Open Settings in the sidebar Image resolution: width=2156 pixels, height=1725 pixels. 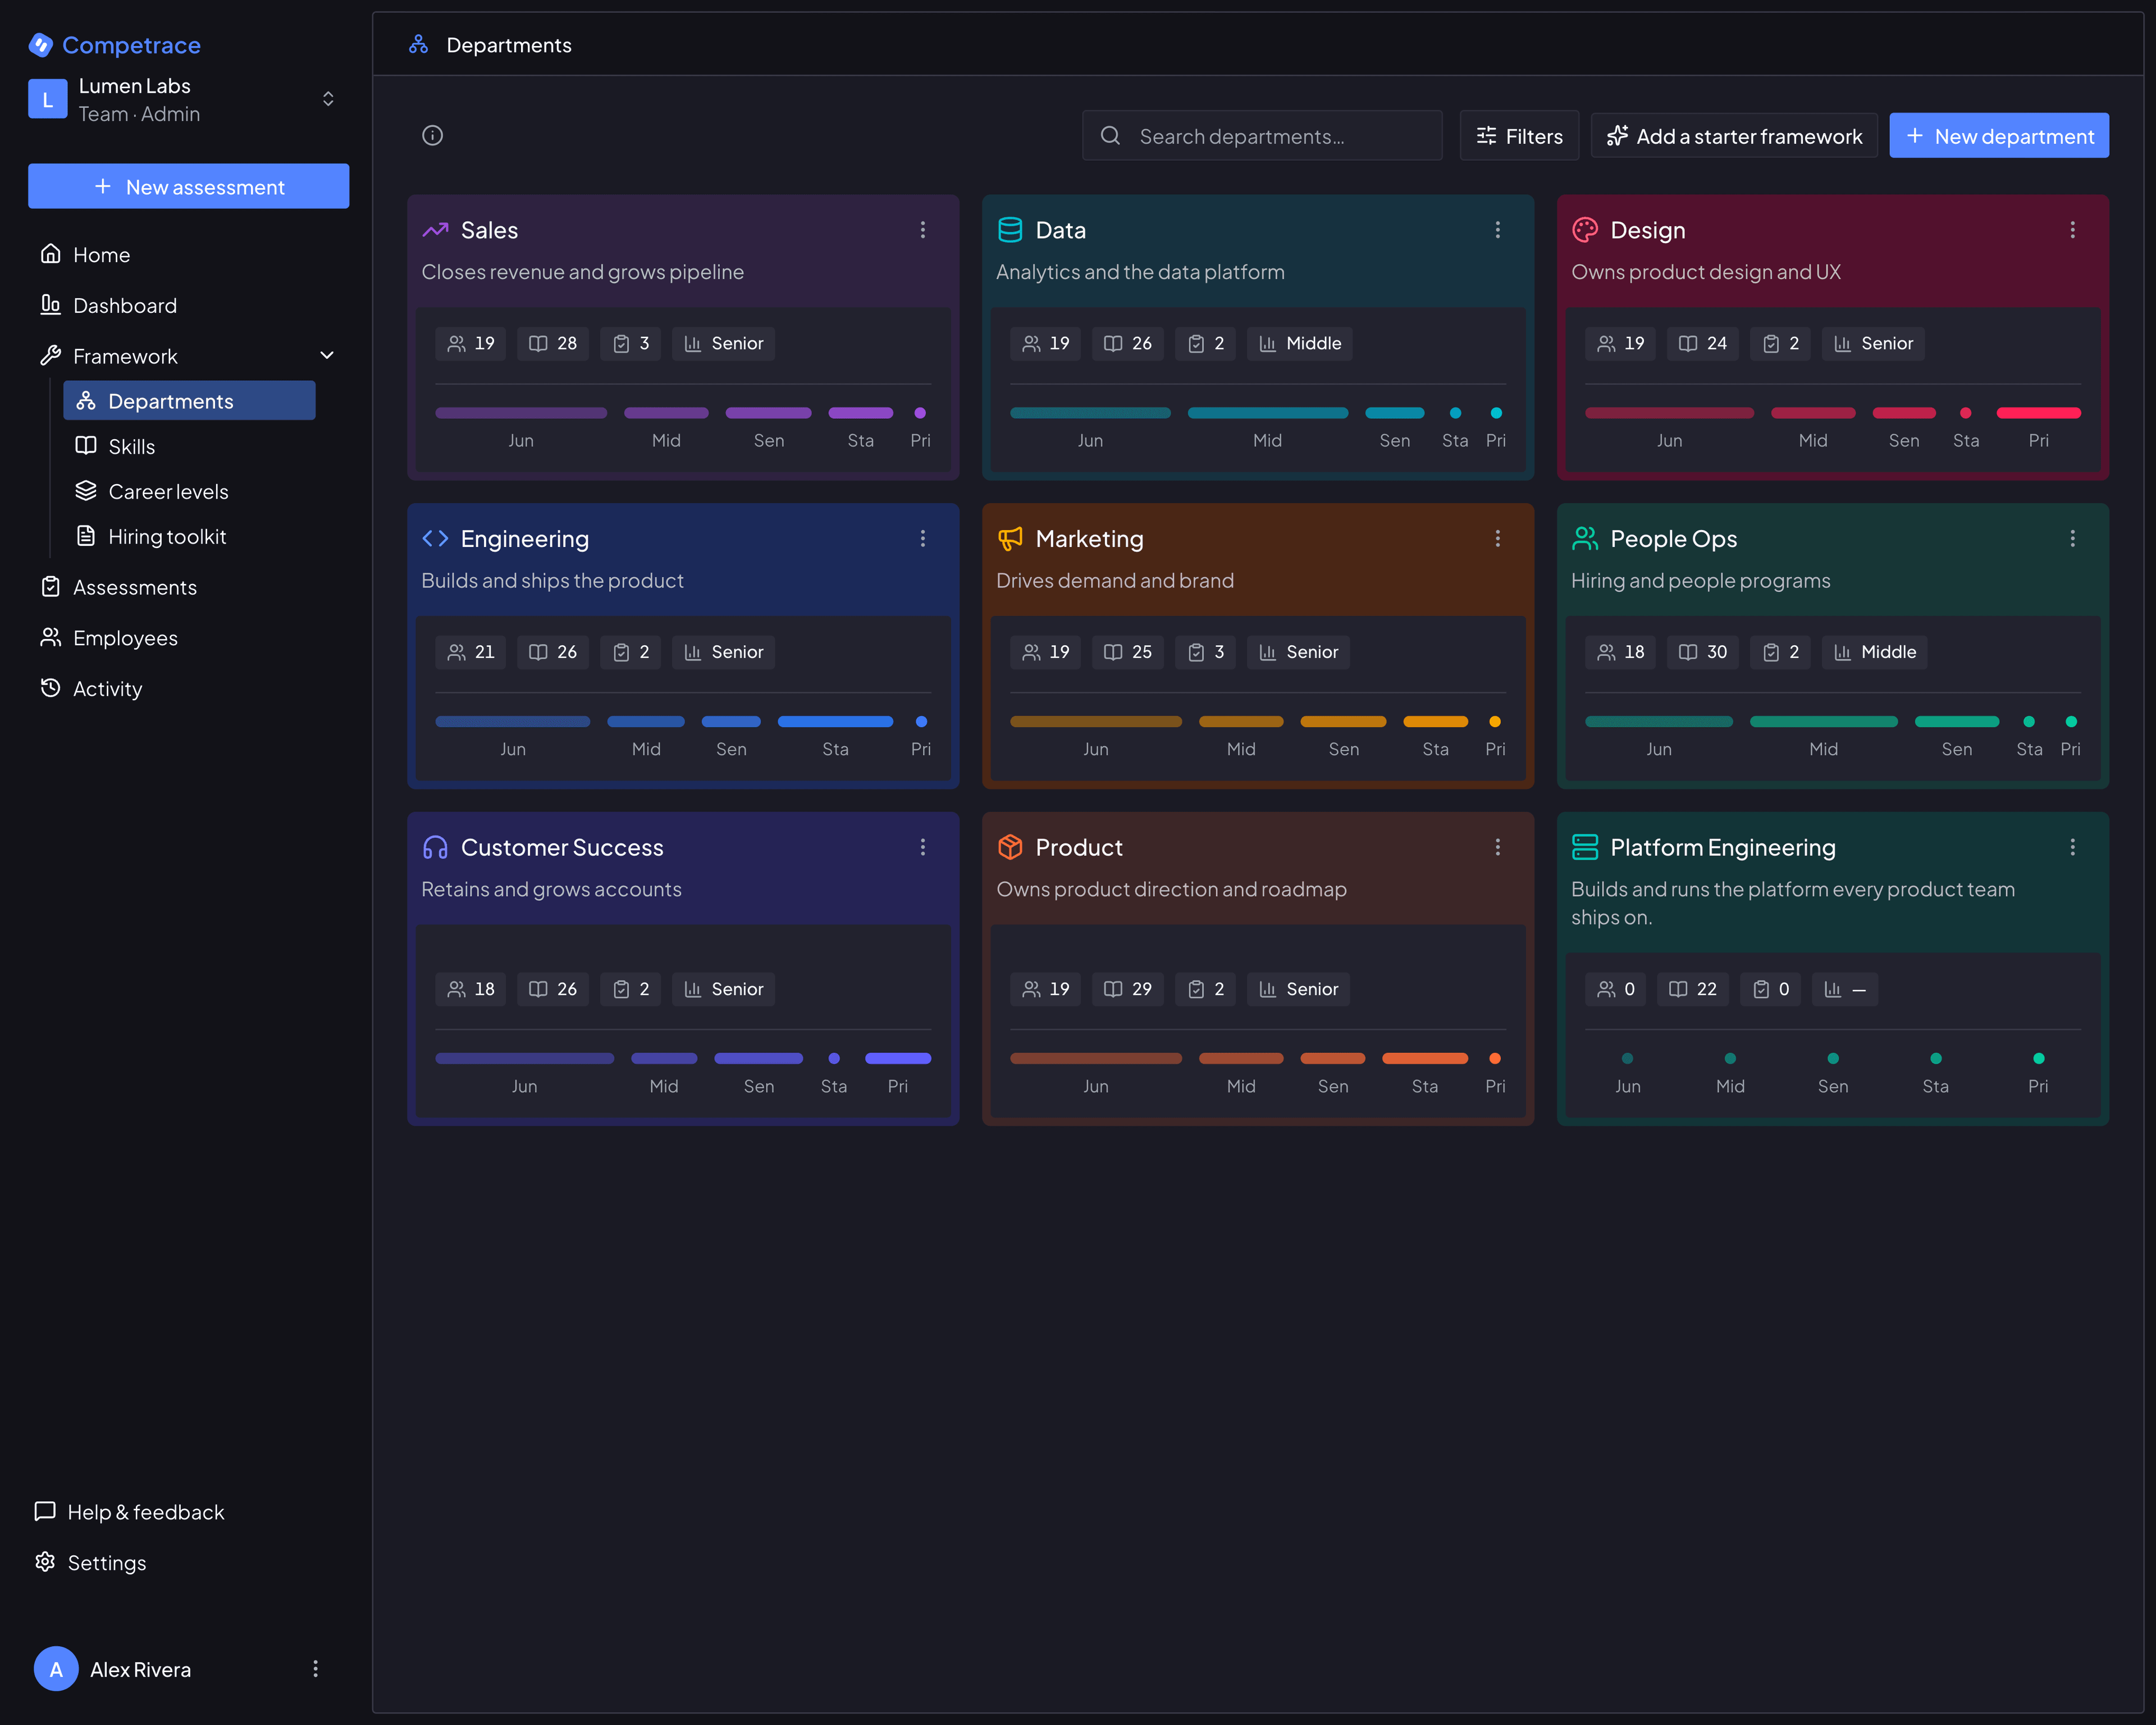click(x=188, y=1562)
